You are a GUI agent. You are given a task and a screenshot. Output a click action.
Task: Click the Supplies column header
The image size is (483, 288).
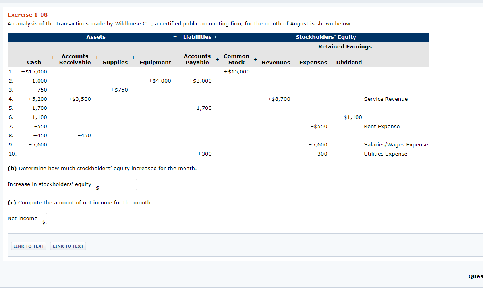point(115,63)
